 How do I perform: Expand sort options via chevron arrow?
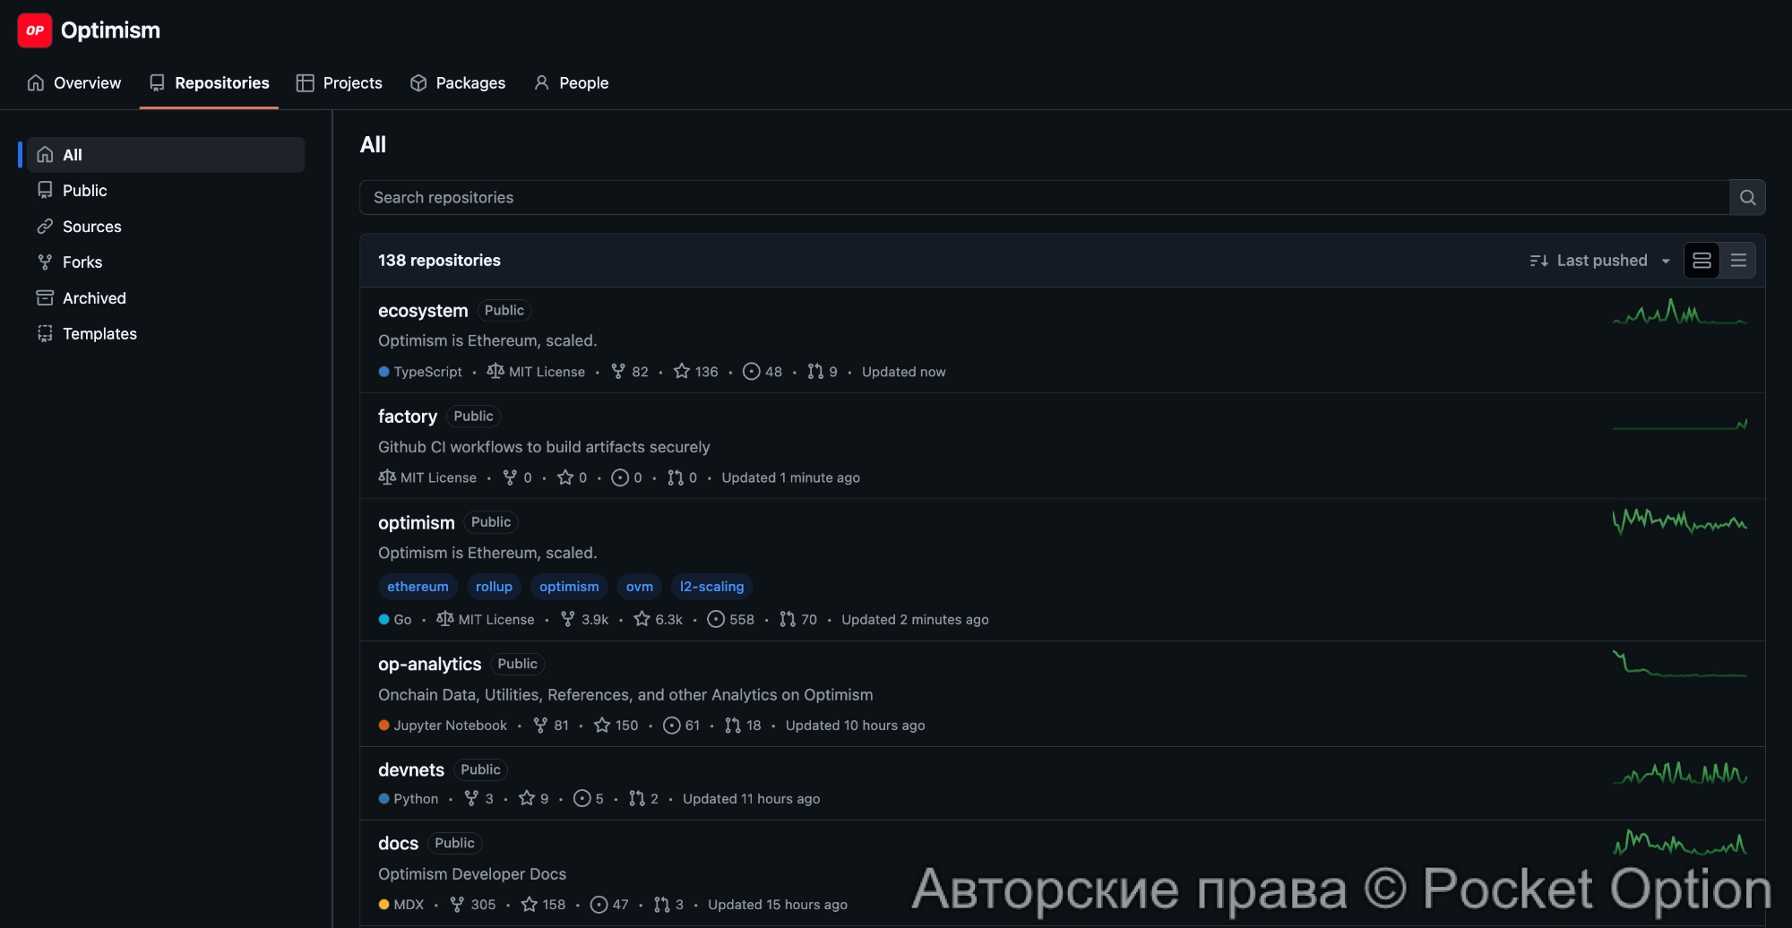1665,261
